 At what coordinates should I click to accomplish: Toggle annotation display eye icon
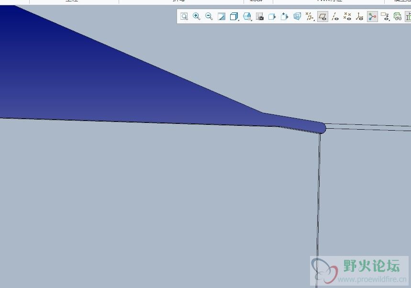(x=385, y=17)
